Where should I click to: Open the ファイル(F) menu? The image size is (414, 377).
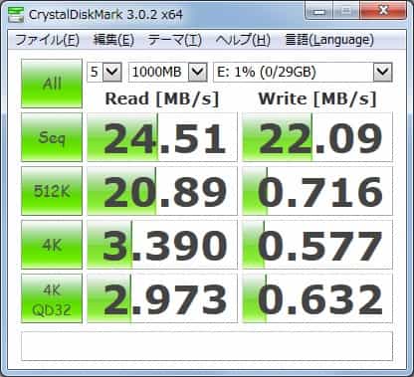pyautogui.click(x=47, y=40)
